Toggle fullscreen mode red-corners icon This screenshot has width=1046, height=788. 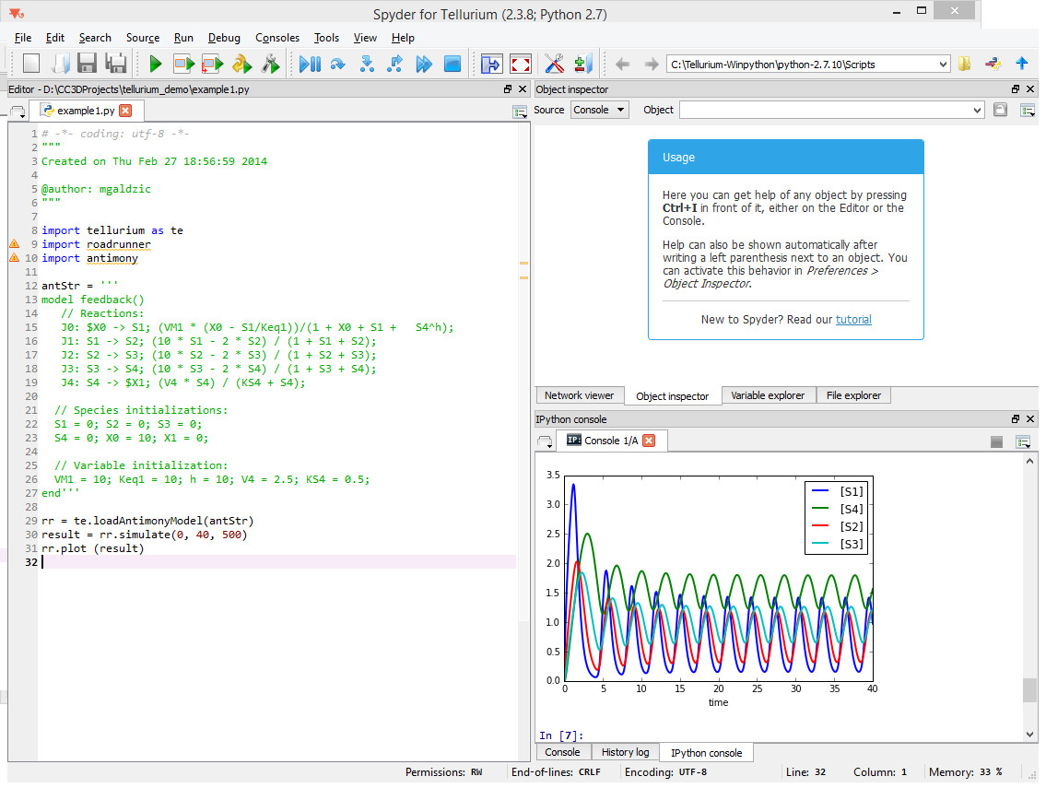coord(521,65)
